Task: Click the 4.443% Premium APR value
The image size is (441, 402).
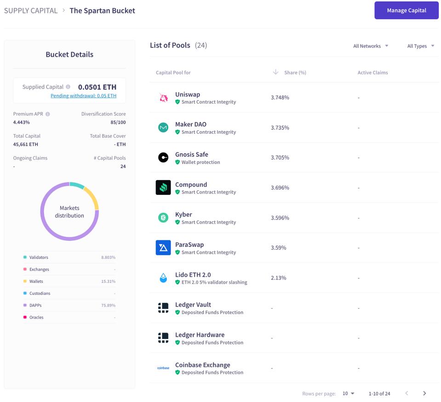Action: [21, 122]
